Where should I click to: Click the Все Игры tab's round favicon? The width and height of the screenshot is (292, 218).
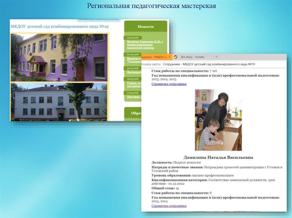175,57
